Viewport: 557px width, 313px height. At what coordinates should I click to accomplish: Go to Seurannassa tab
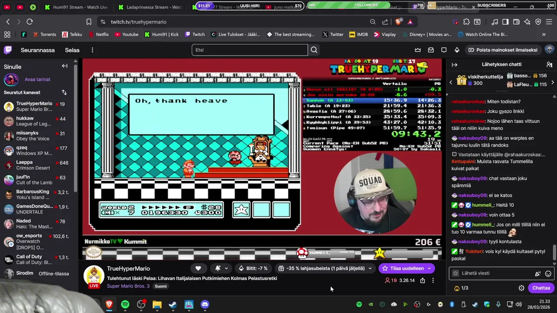click(38, 50)
